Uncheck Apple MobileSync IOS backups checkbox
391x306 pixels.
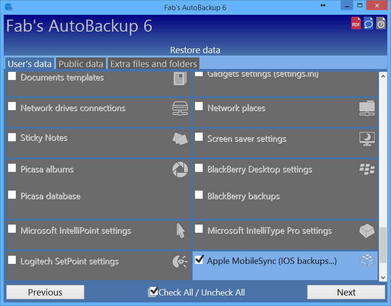point(199,260)
